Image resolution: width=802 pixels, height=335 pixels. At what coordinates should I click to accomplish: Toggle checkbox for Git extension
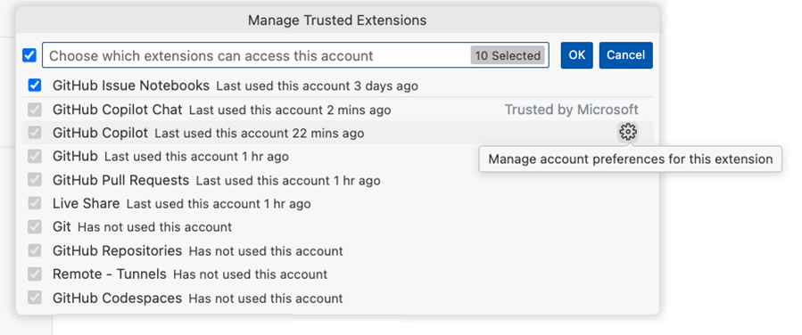(x=34, y=226)
